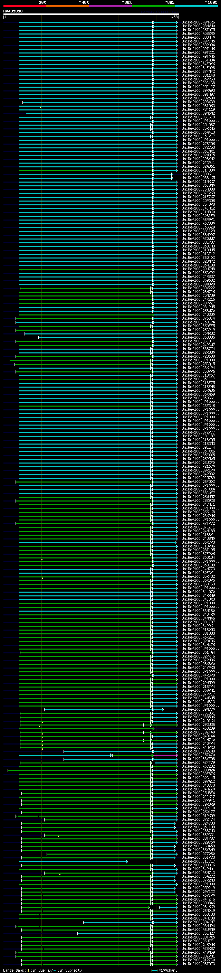The height and width of the screenshot is (973, 221).
Task: Select the AV435050 query label
Action: tap(13, 11)
